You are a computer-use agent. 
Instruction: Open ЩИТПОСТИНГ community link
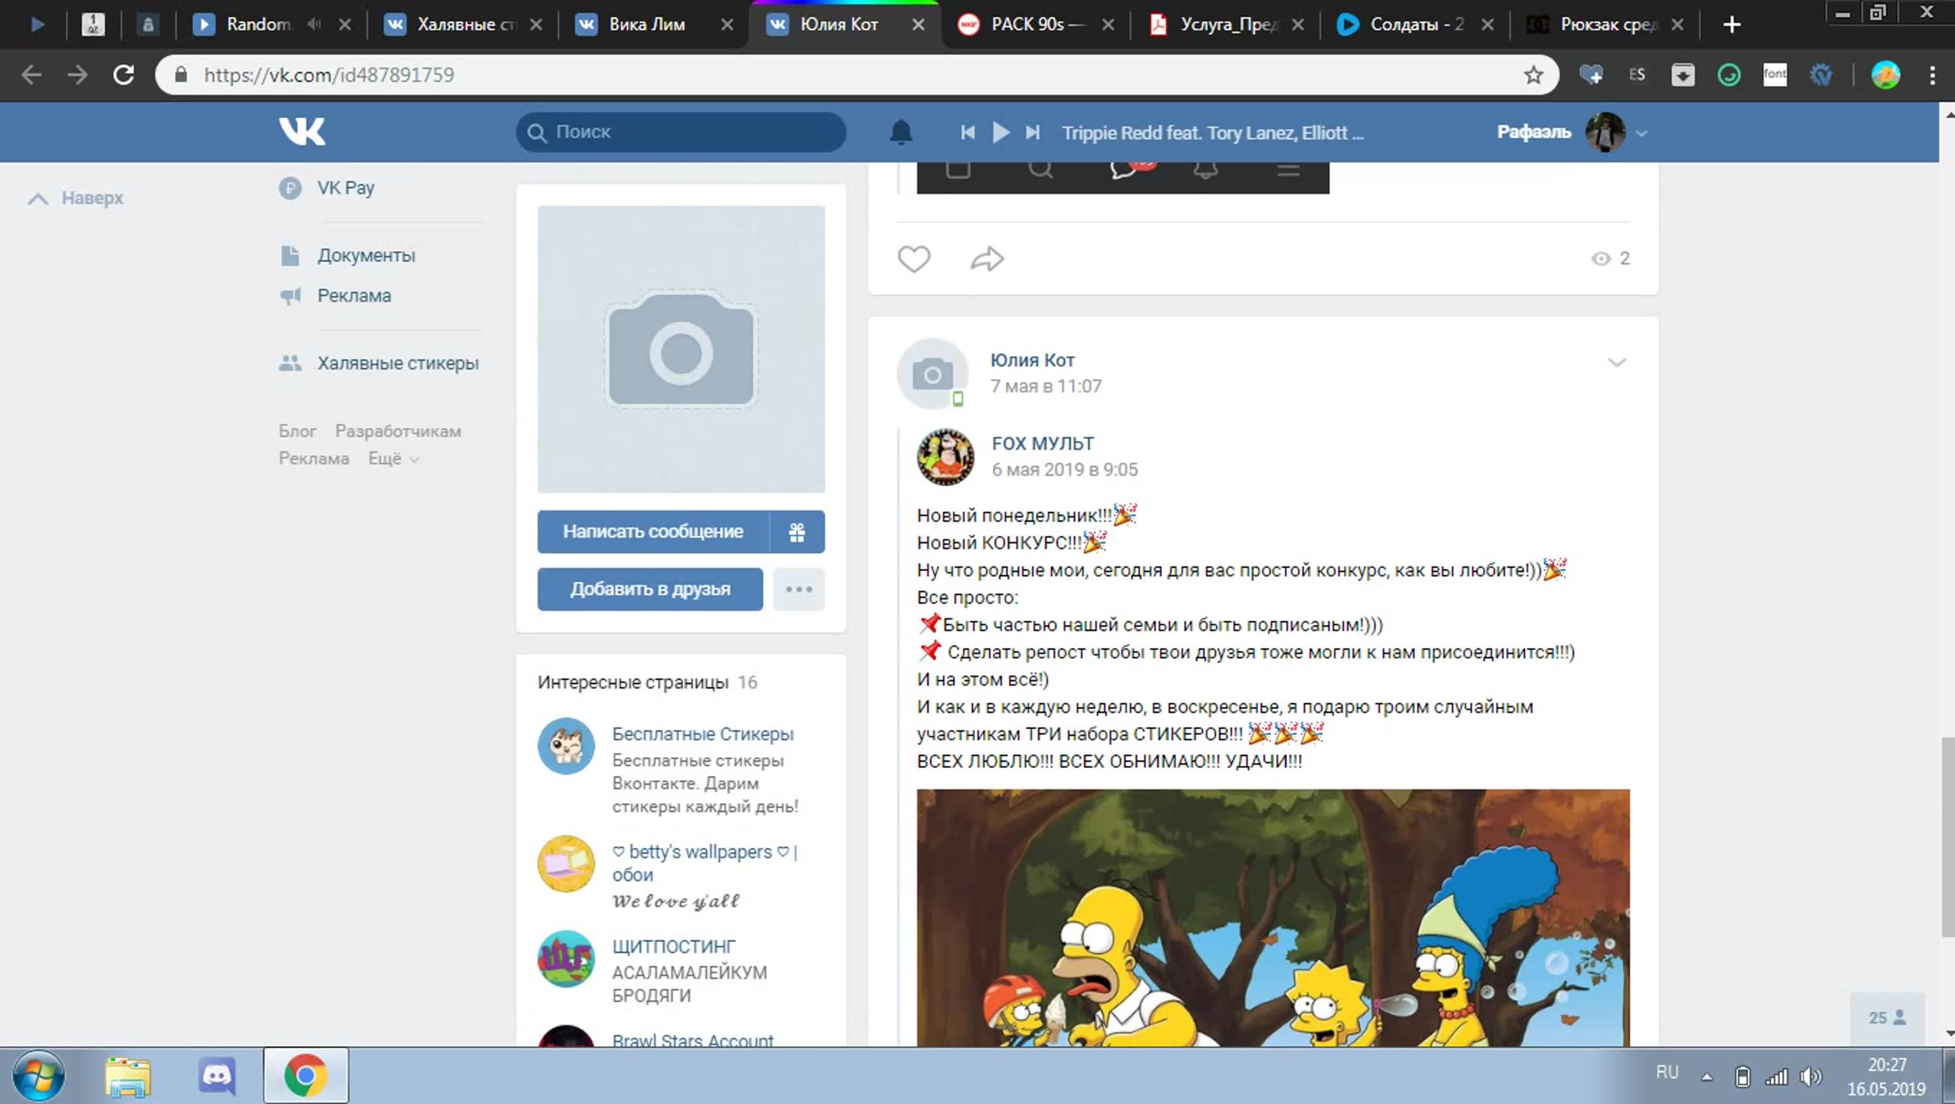coord(674,947)
